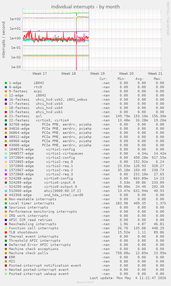The width and height of the screenshot is (171, 286).
Task: Click the RRDTOOL / TOBI OETIKER vertical label
Action: click(x=168, y=18)
